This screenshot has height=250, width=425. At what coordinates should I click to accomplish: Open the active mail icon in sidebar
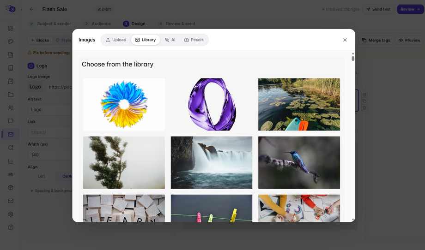(11, 134)
